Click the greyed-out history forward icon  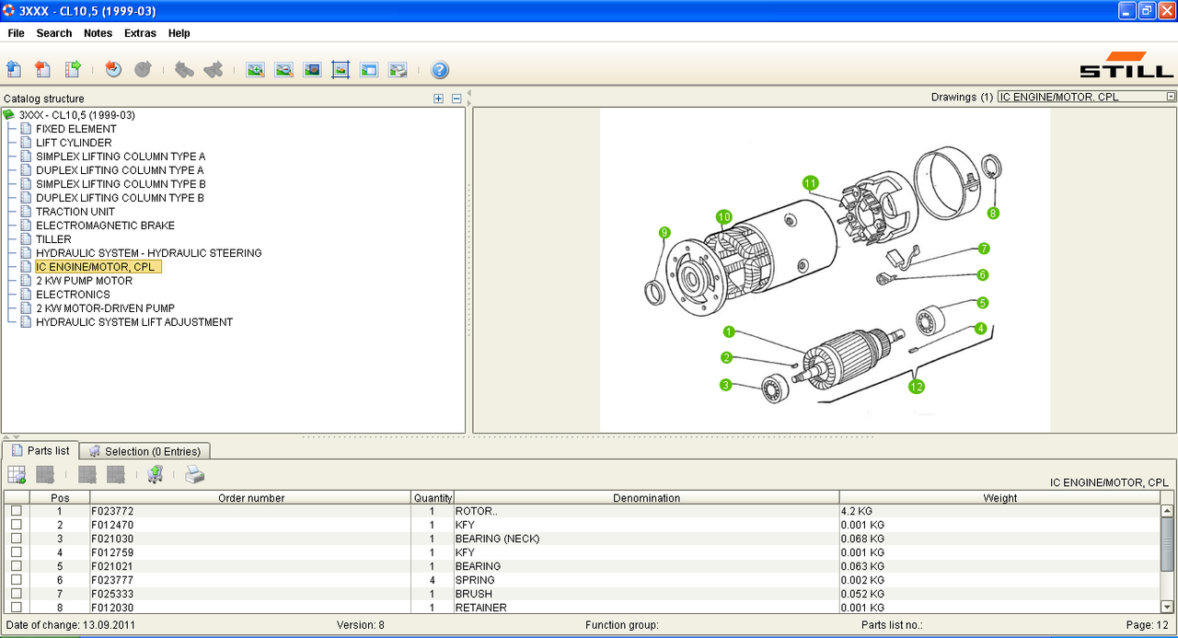(x=143, y=69)
